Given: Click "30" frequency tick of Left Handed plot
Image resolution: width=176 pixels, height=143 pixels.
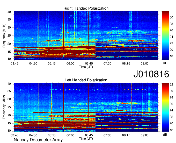Looking at the screenshot, I should (x=9, y=99).
